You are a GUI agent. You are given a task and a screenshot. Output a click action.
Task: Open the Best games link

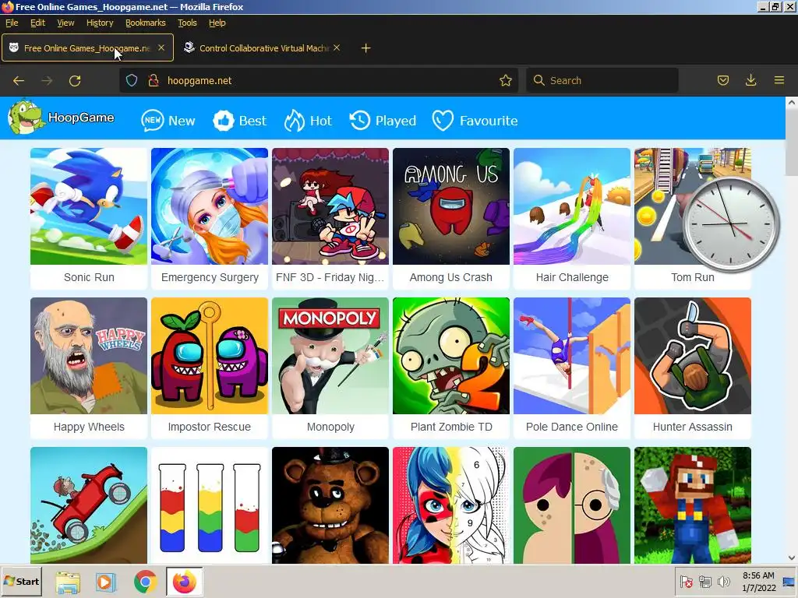tap(252, 121)
